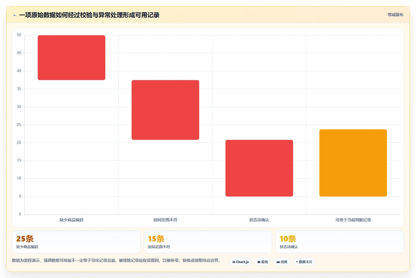Viewport: 416px width, 278px height.
Task: Click the chart title 一项原始数据如何经过校验
Action: [89, 15]
